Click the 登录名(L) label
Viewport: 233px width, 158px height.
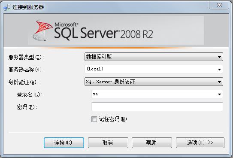(29, 94)
